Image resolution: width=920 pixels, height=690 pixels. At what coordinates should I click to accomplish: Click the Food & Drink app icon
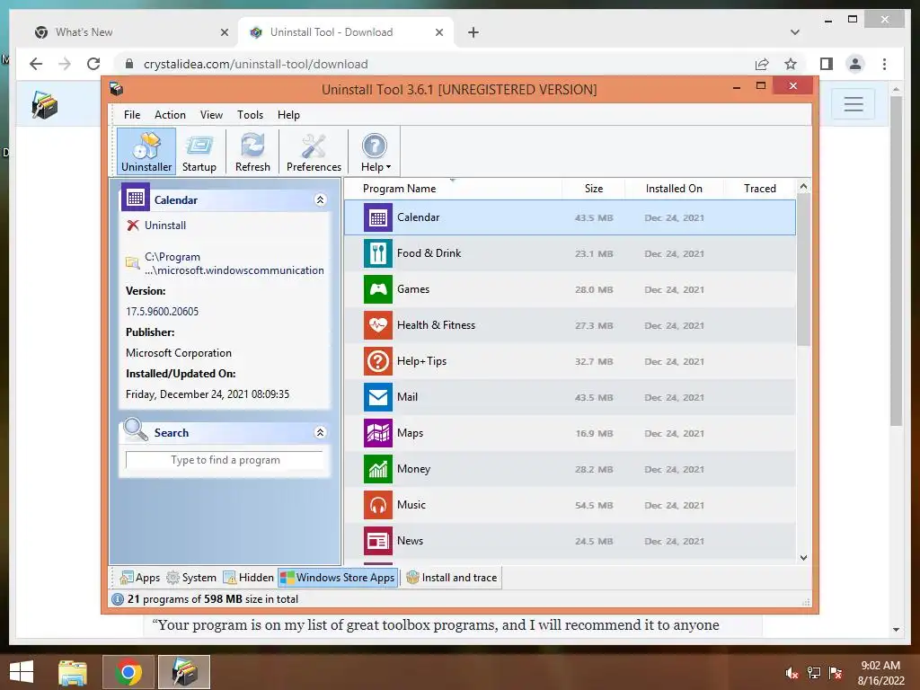click(x=378, y=253)
